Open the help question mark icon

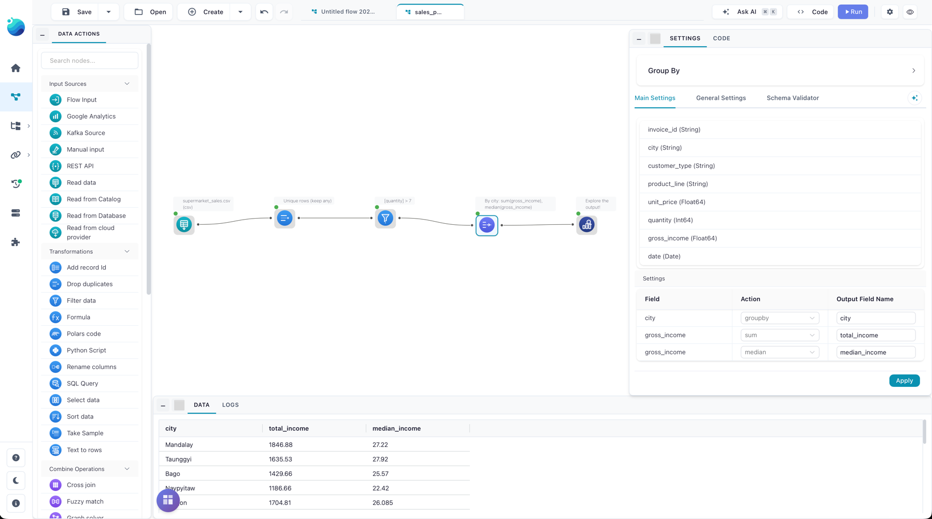pos(16,457)
